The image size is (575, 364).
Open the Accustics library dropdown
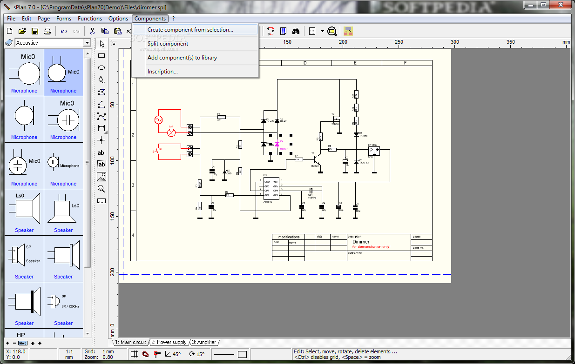[x=87, y=43]
